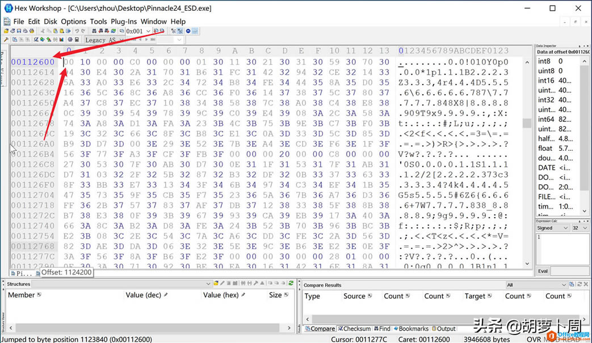Viewport: 592px width, 343px height.
Task: Click the character distribution chart icon
Action: click(61, 40)
